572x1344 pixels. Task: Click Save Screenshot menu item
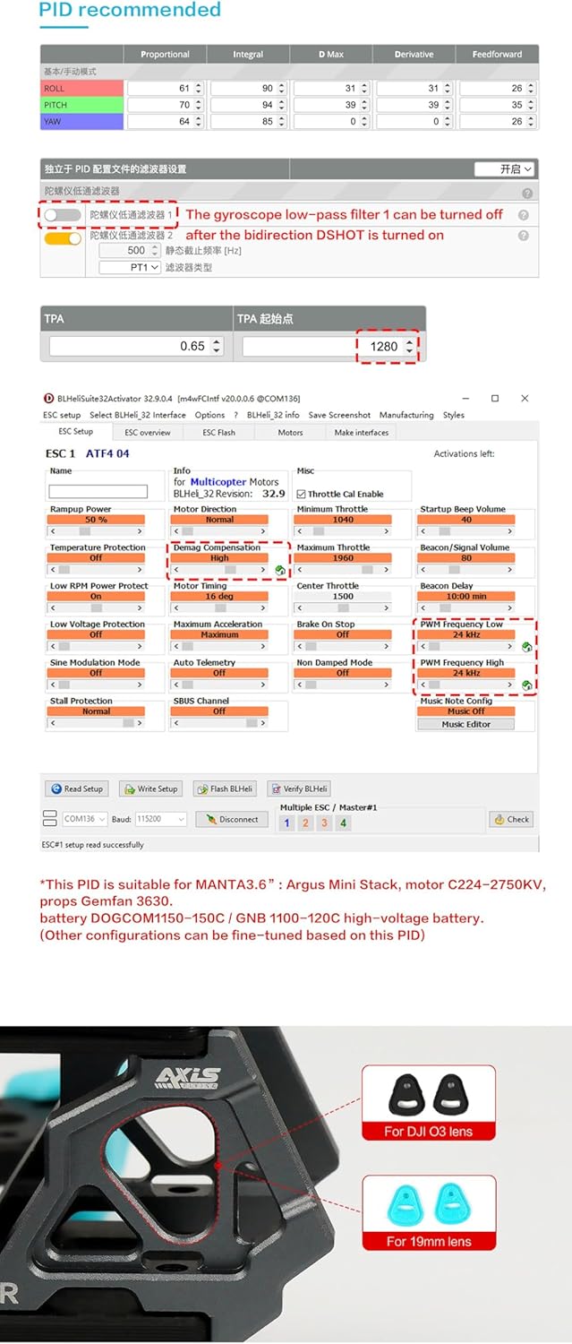point(339,415)
